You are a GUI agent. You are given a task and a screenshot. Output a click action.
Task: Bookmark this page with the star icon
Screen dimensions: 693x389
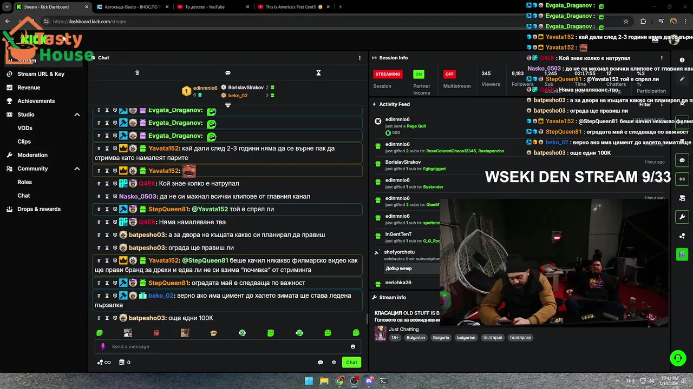click(626, 22)
